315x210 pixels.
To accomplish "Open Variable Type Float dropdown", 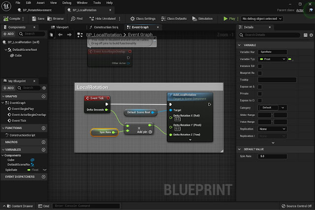I will coord(272,59).
